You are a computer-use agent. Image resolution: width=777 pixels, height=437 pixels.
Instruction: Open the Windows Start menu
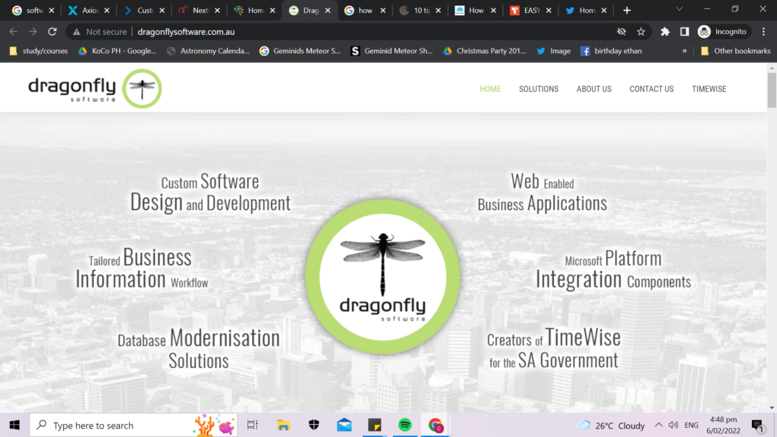pyautogui.click(x=14, y=425)
